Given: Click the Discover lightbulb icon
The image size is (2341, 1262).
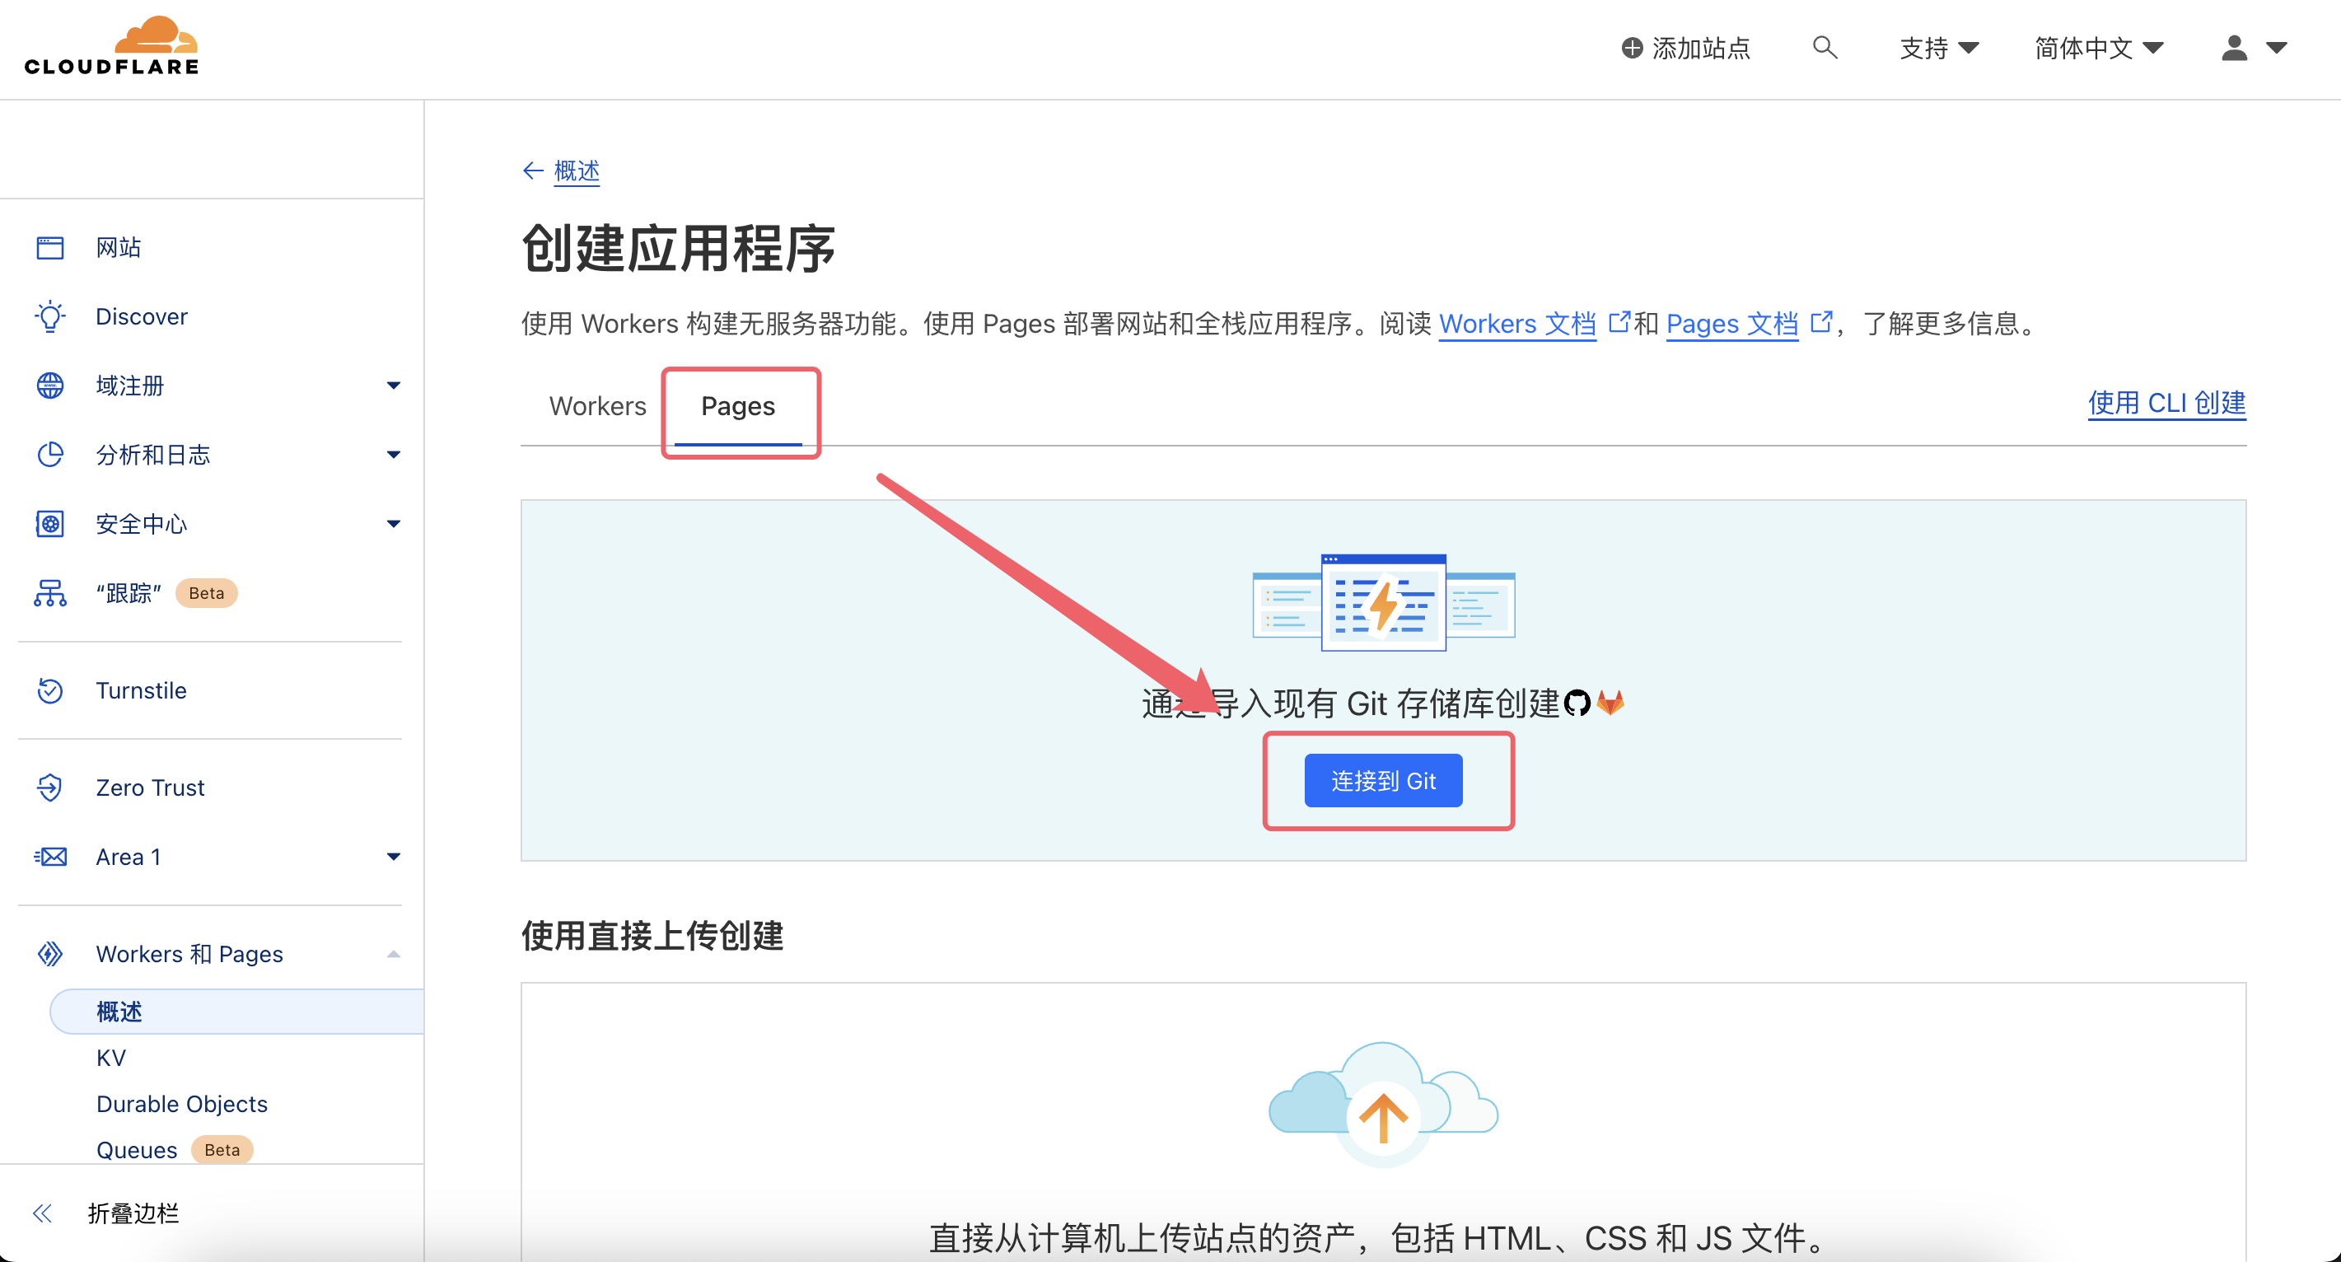Looking at the screenshot, I should click(50, 316).
